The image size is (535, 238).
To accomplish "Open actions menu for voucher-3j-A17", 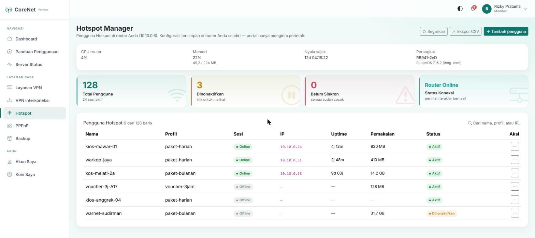I will click(x=515, y=186).
